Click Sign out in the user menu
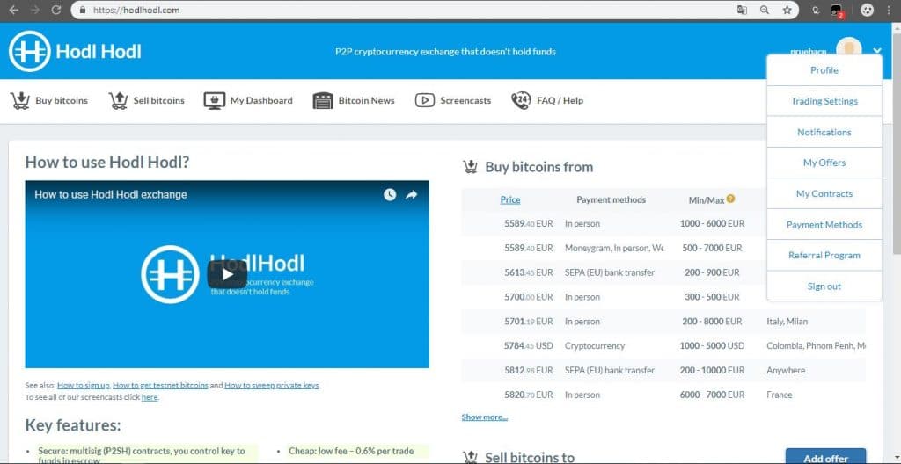The height and width of the screenshot is (464, 901). pyautogui.click(x=824, y=286)
